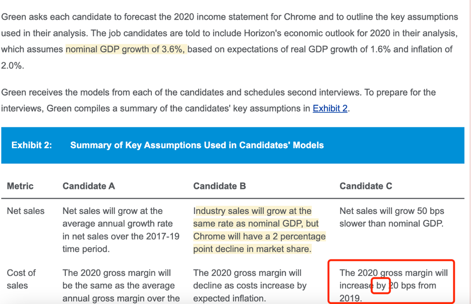This screenshot has width=471, height=304.
Task: Select the Candidate C column header
Action: [x=366, y=186]
